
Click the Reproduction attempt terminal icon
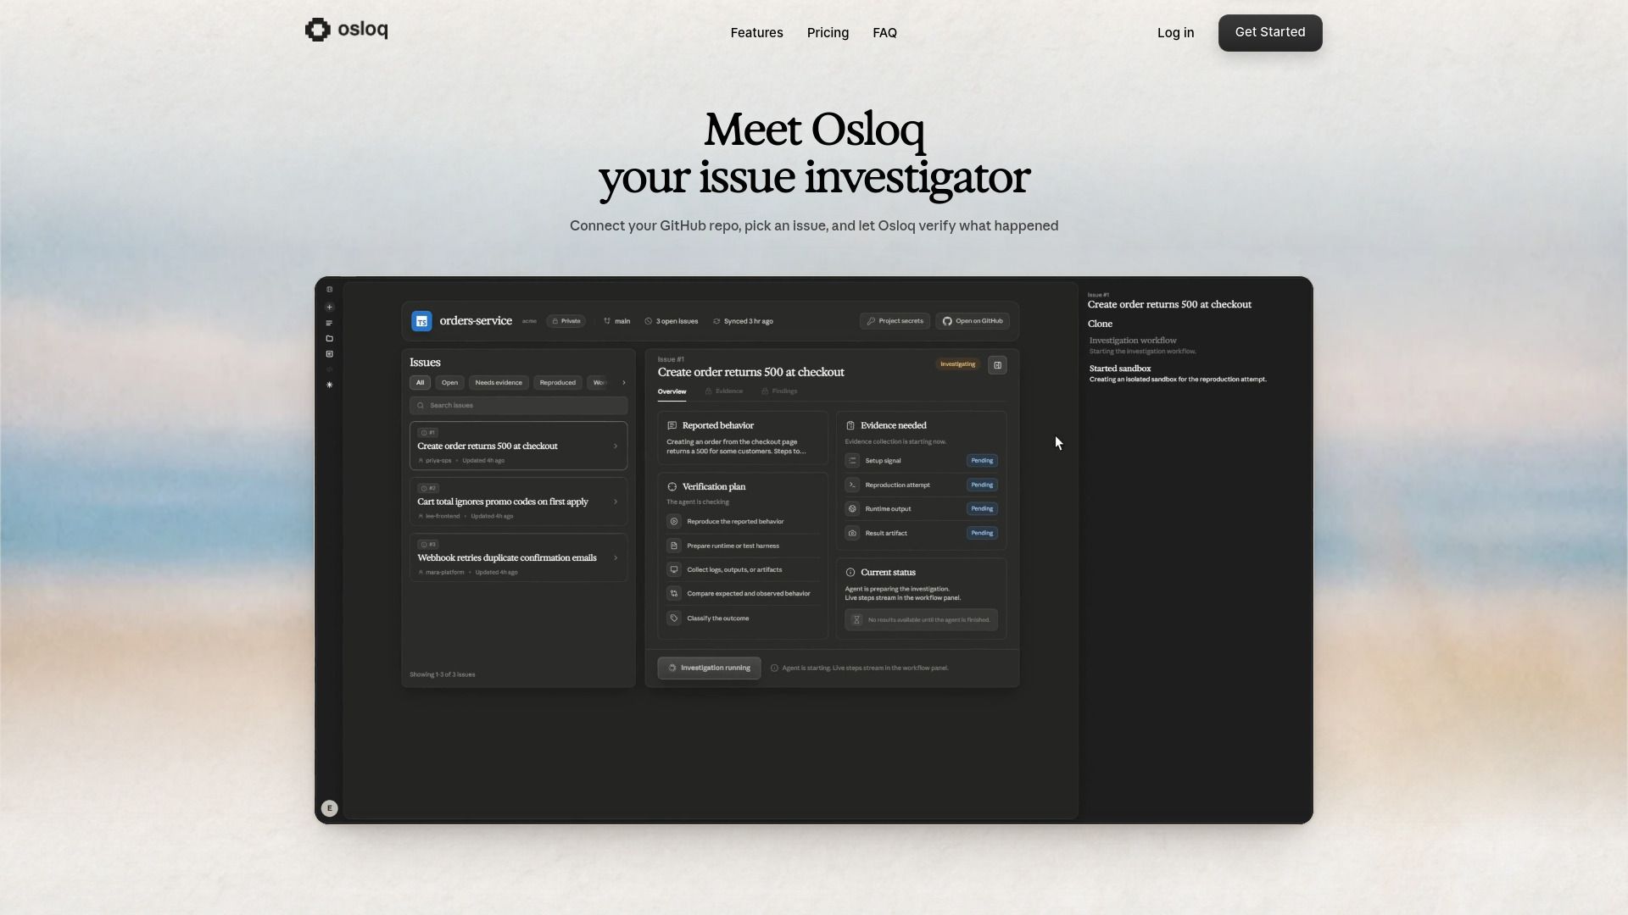852,485
